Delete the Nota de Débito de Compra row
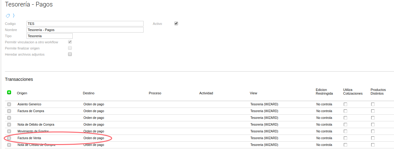Image resolution: width=394 pixels, height=149 pixels. (9, 125)
